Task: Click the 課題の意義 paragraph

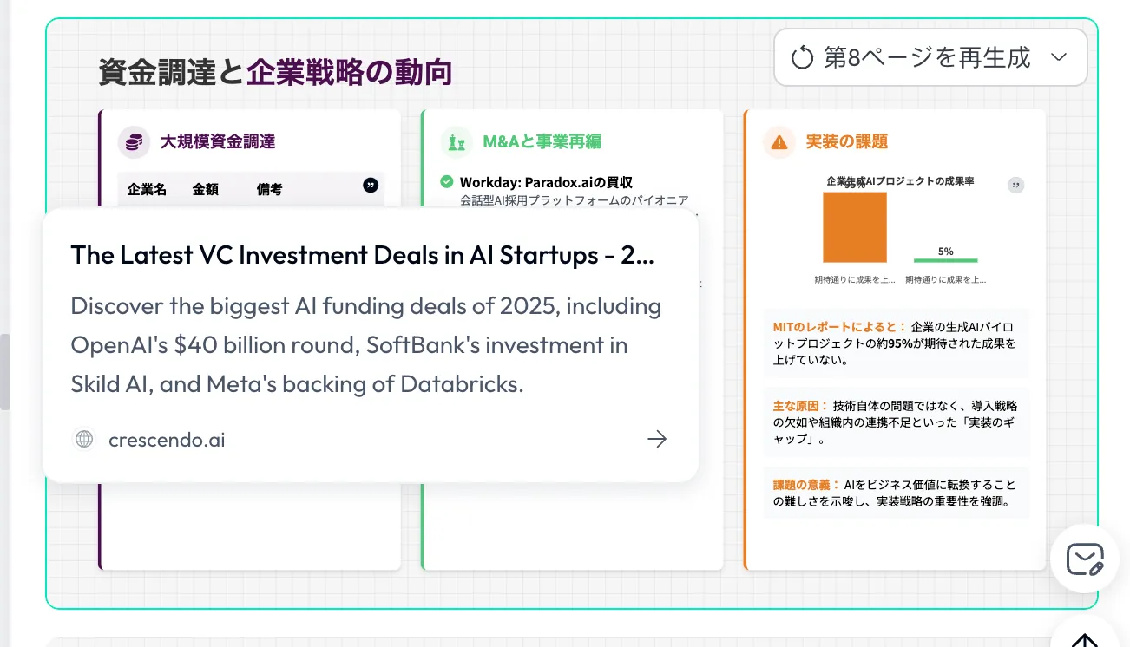Action: pos(897,493)
